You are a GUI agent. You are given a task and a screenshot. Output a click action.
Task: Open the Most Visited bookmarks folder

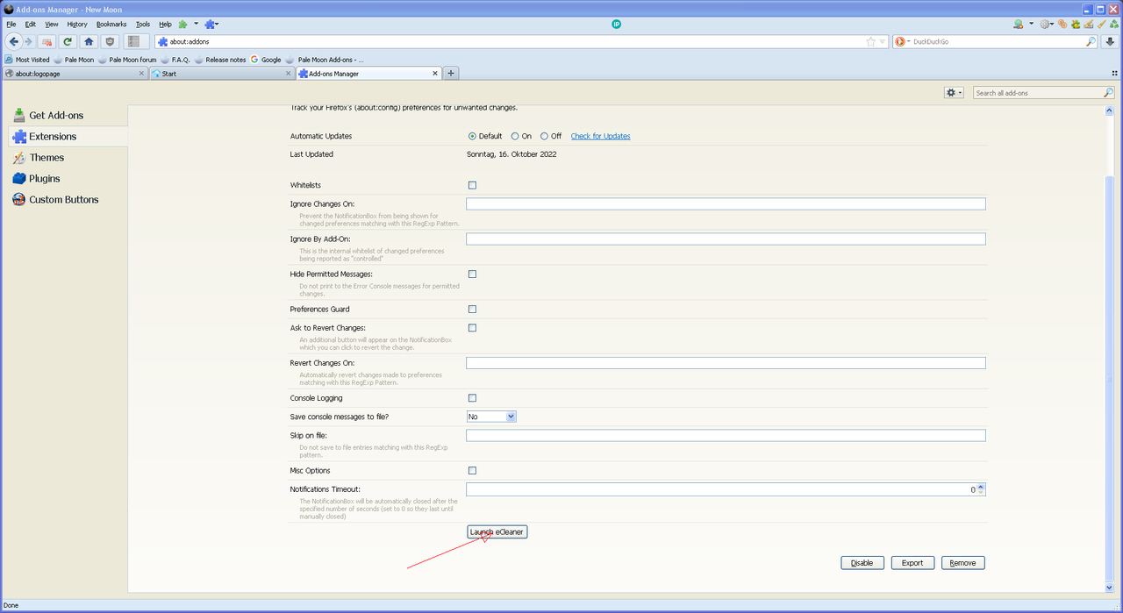point(27,60)
